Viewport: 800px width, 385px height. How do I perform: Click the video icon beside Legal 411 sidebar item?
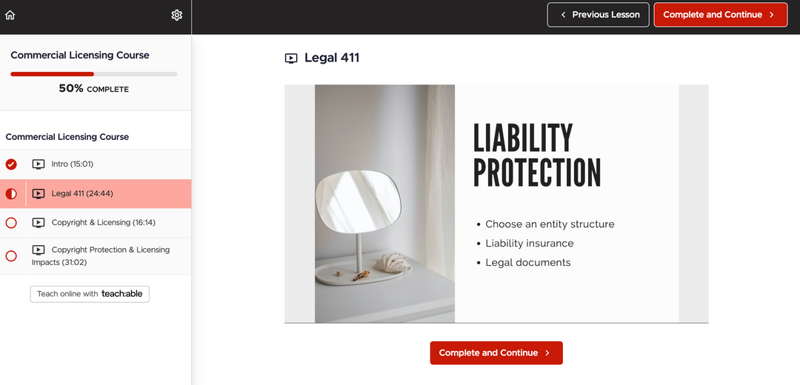click(39, 194)
